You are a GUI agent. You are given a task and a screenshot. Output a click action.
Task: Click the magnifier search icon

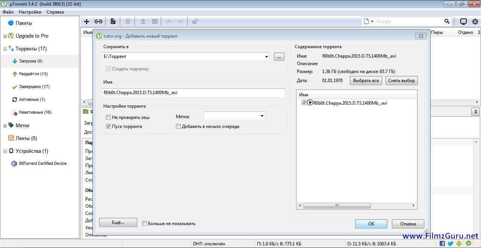coord(447,21)
